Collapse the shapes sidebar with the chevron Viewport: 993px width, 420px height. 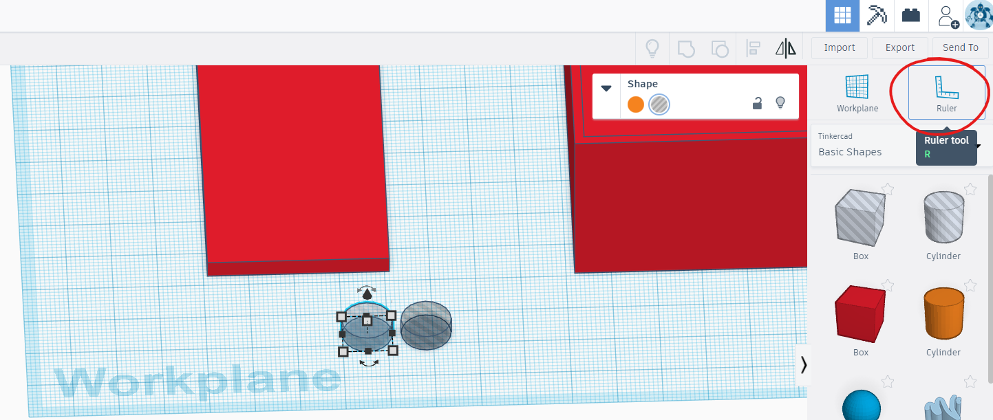(803, 365)
